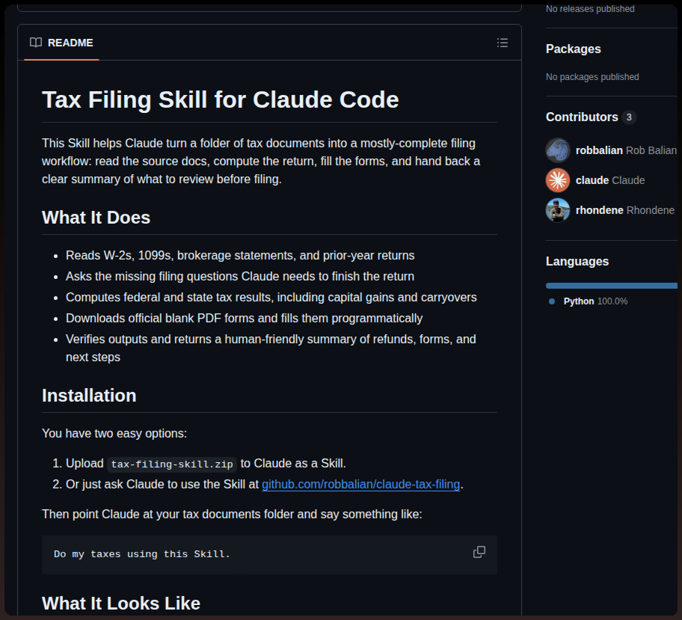Open the Contributors section heading
Viewport: 682px width, 620px height.
582,117
